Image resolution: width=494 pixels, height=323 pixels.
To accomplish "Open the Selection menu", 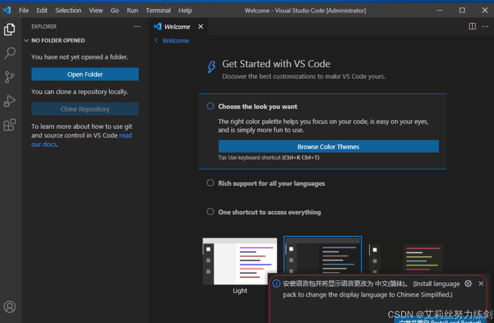I will tap(68, 10).
